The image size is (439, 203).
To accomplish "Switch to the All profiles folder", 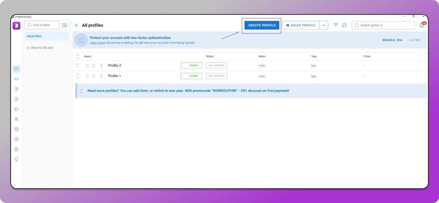I will (34, 36).
